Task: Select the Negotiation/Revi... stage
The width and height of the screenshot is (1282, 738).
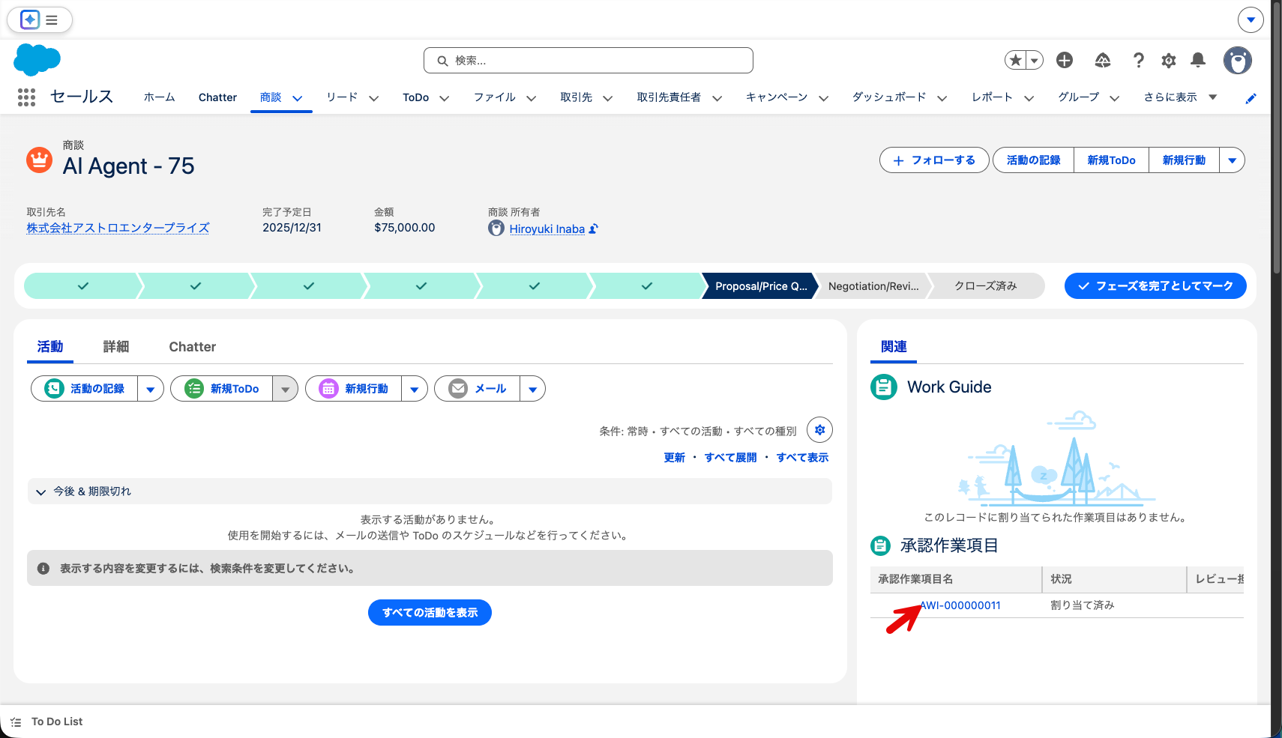Action: pyautogui.click(x=873, y=286)
